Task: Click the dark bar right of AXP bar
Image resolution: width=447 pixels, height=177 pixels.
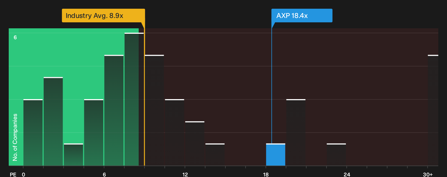Action: pyautogui.click(x=296, y=132)
